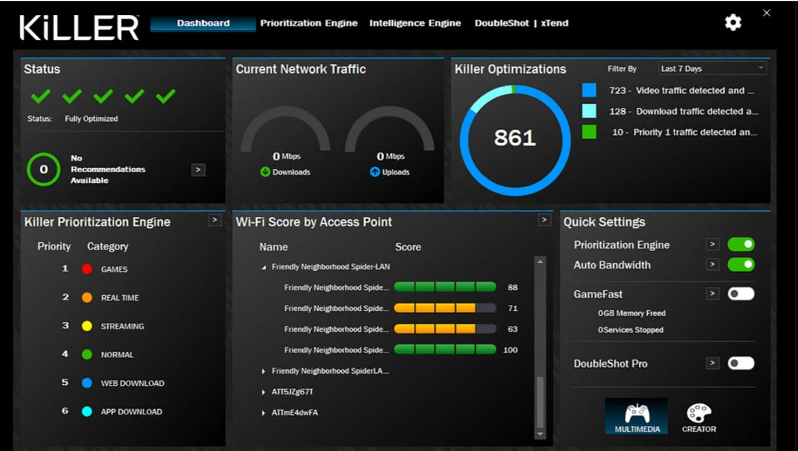Click the blue video traffic legend square

tap(589, 90)
